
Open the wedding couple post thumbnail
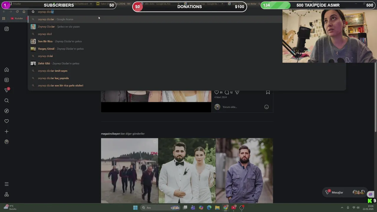187,171
